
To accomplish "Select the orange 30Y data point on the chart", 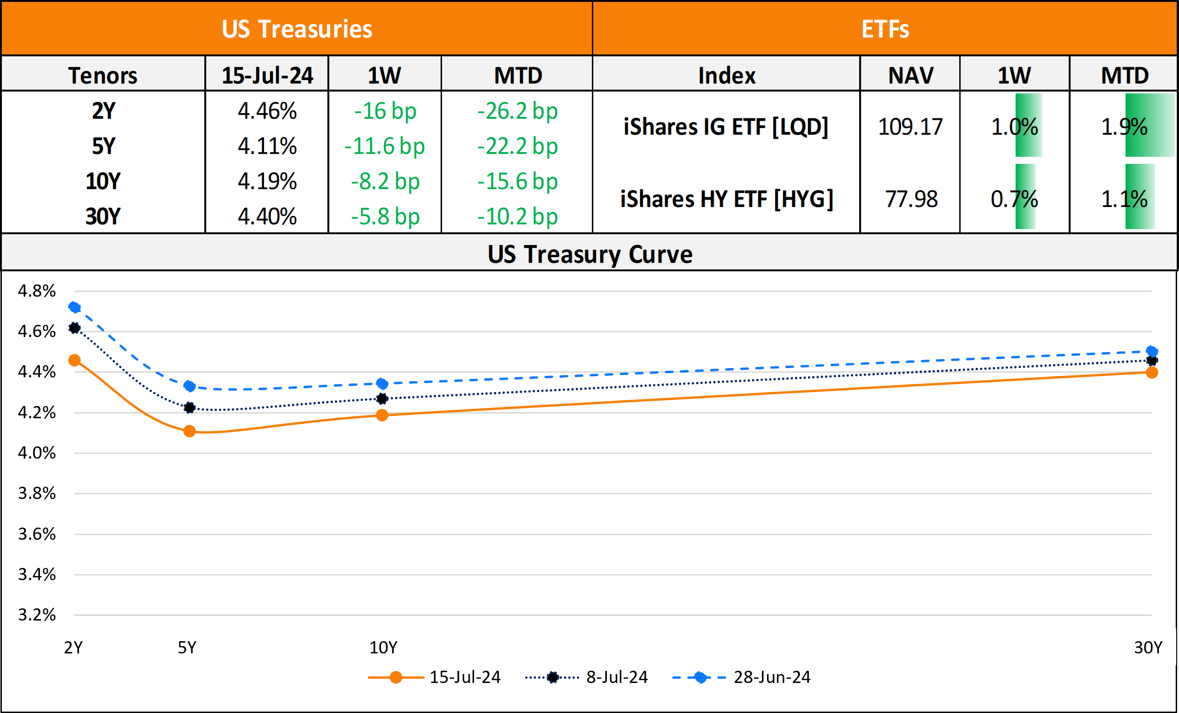I will click(1152, 373).
